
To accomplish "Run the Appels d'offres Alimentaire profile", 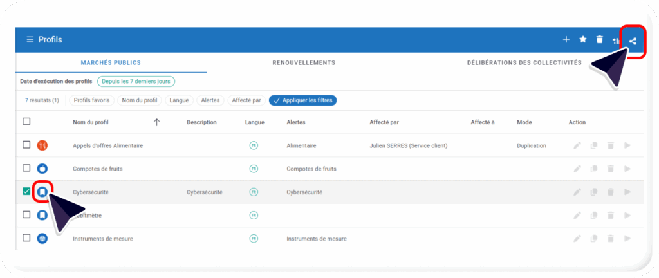I will [x=627, y=145].
